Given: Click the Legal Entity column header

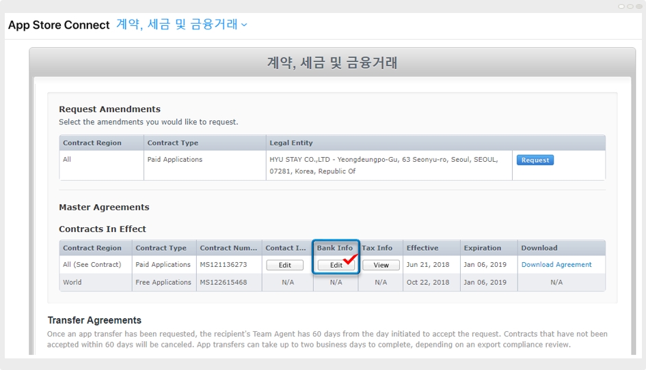Looking at the screenshot, I should (291, 143).
